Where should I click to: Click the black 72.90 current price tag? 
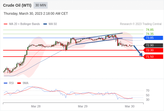coord(153,45)
